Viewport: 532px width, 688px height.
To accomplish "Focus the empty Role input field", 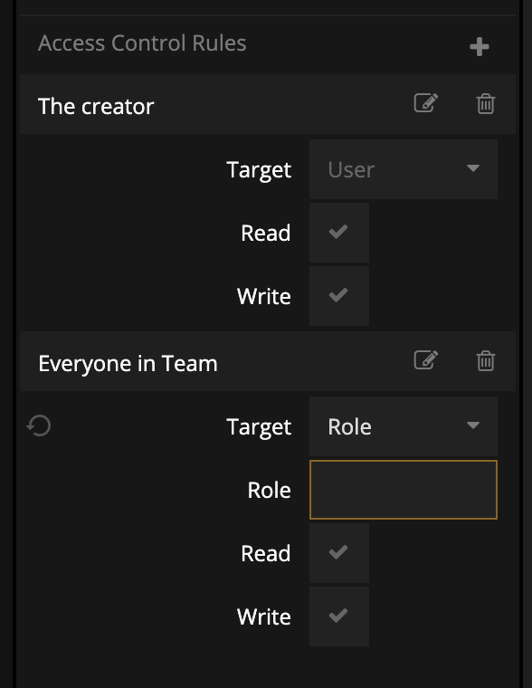I will coord(403,490).
